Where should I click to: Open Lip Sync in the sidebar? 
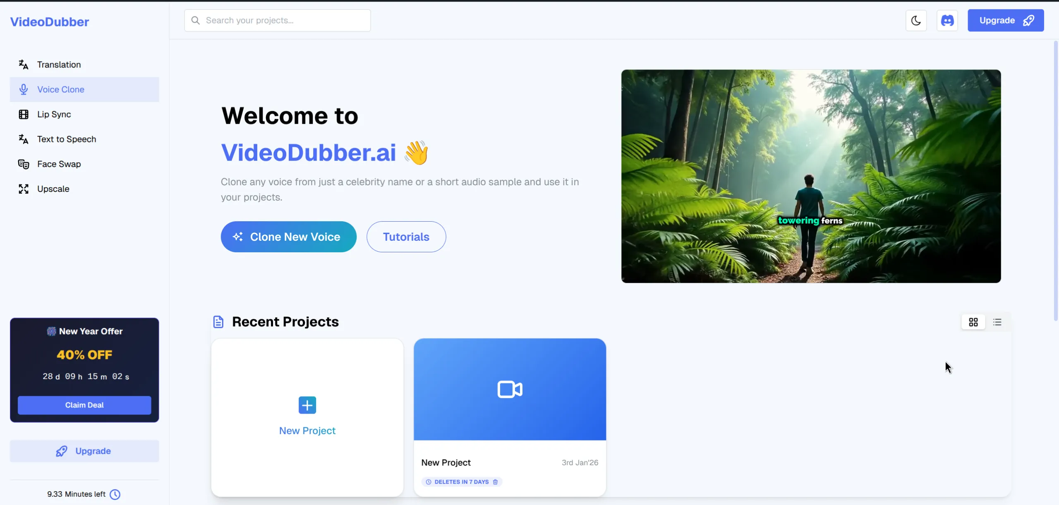click(x=84, y=114)
